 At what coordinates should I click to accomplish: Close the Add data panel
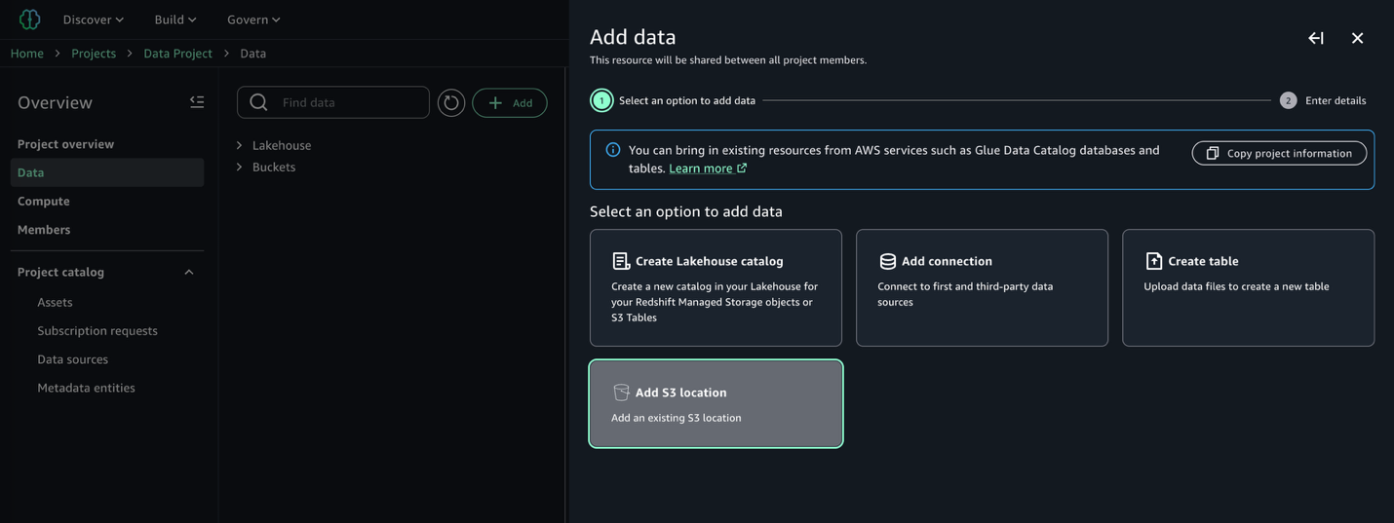(x=1357, y=38)
